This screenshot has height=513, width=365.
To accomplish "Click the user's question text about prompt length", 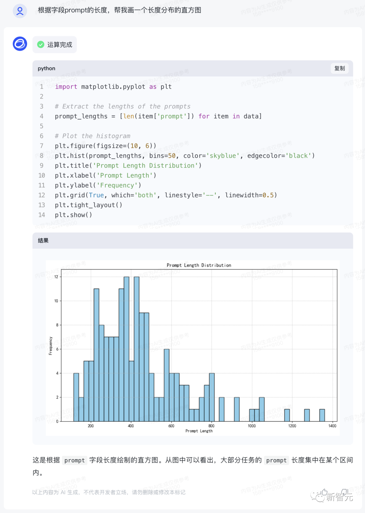I will (119, 10).
